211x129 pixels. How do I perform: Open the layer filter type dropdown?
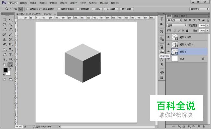click(174, 20)
